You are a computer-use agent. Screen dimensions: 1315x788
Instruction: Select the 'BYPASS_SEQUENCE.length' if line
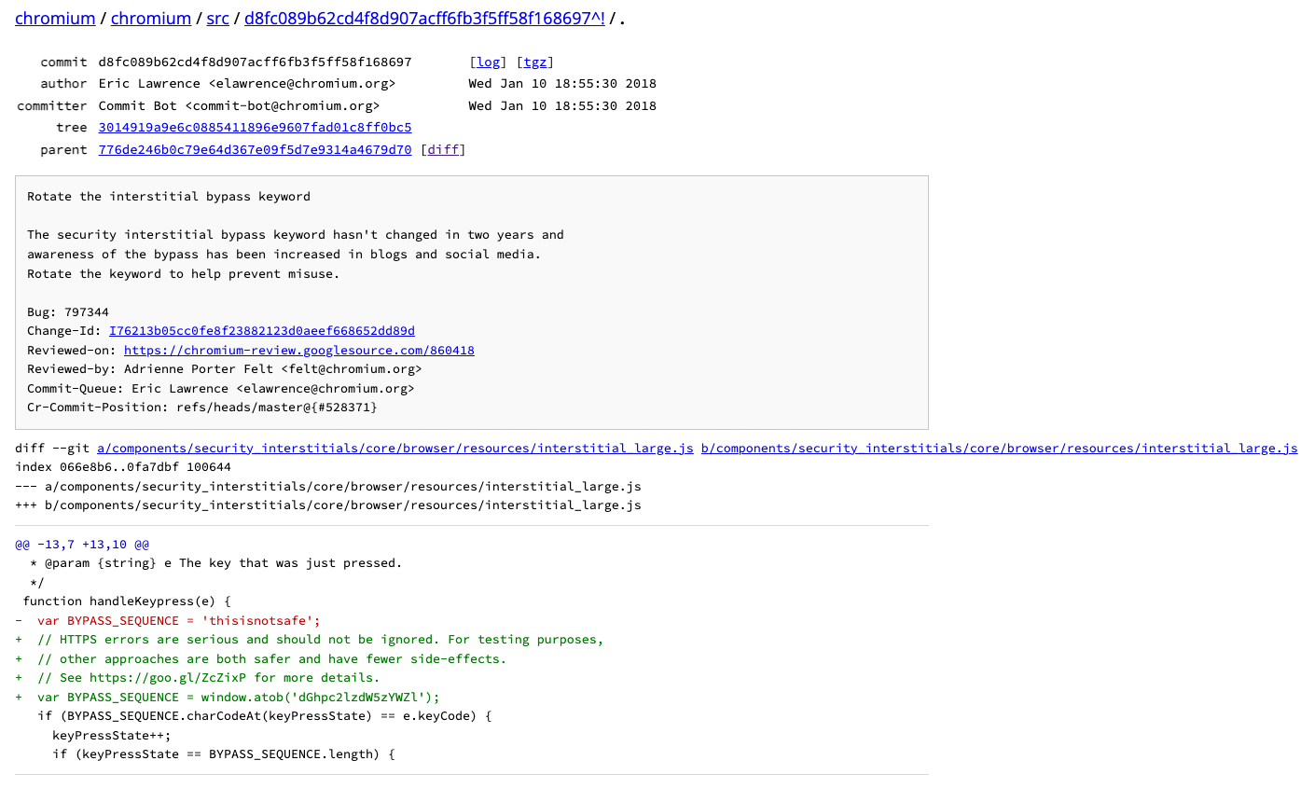pos(224,754)
